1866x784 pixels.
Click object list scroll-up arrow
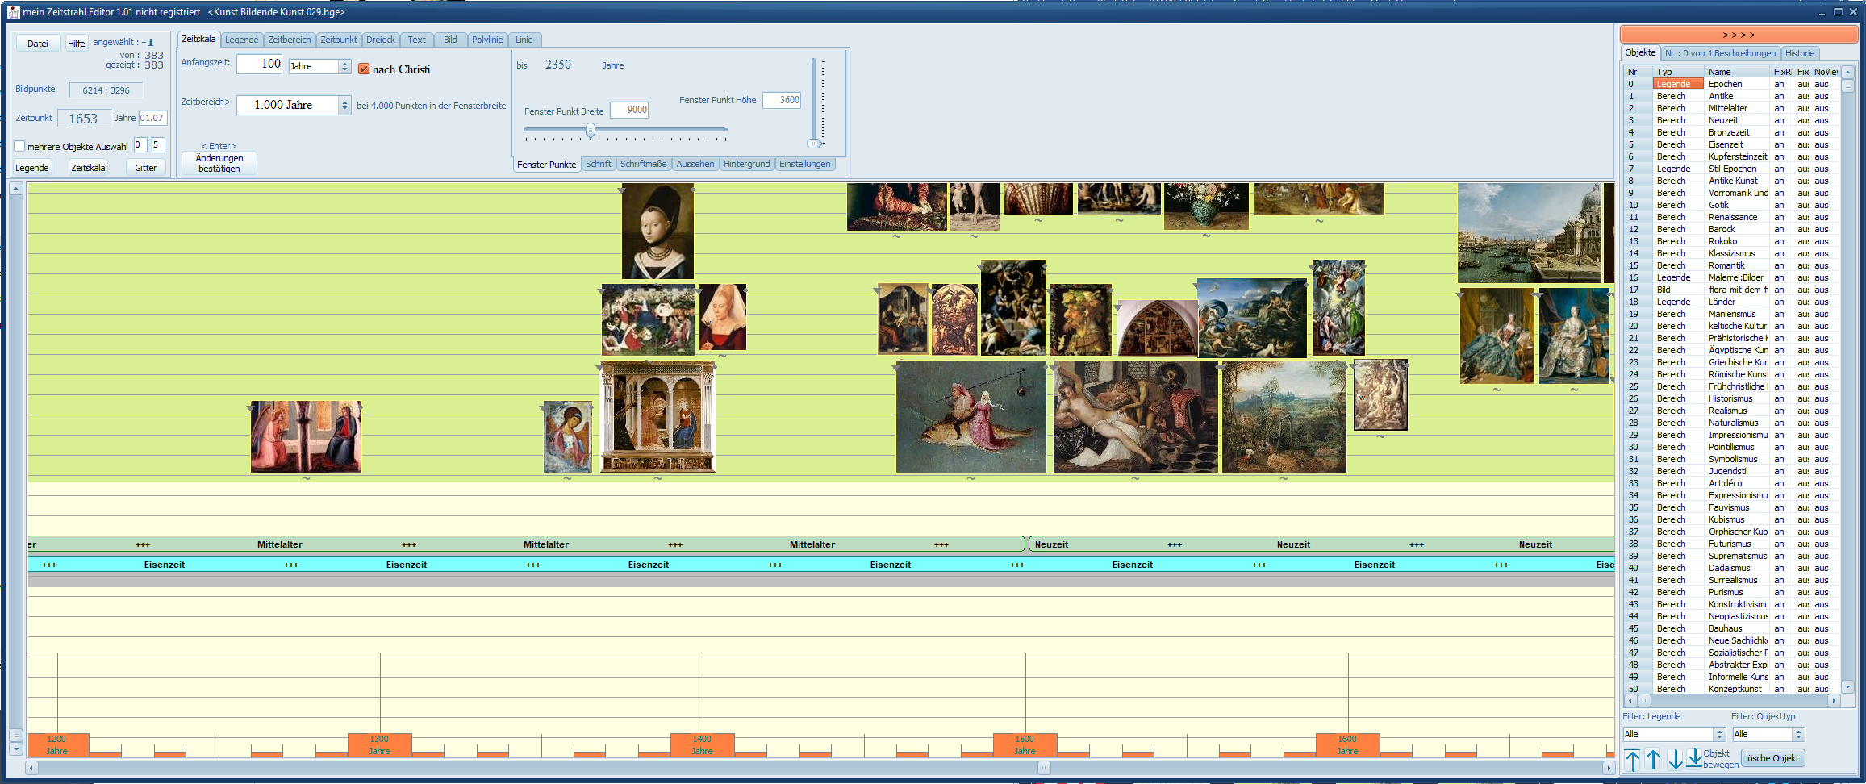[x=1847, y=73]
